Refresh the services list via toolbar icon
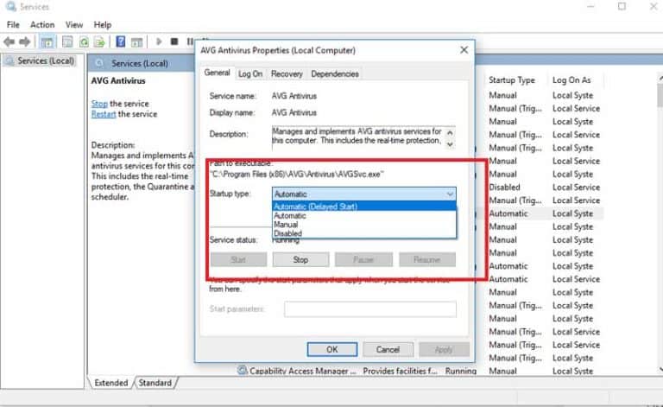 (84, 41)
